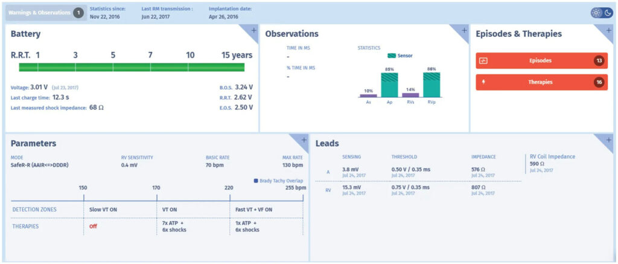Click the lightning icon on Therapies button
Viewport: 618px width, 264px height.
pyautogui.click(x=483, y=82)
